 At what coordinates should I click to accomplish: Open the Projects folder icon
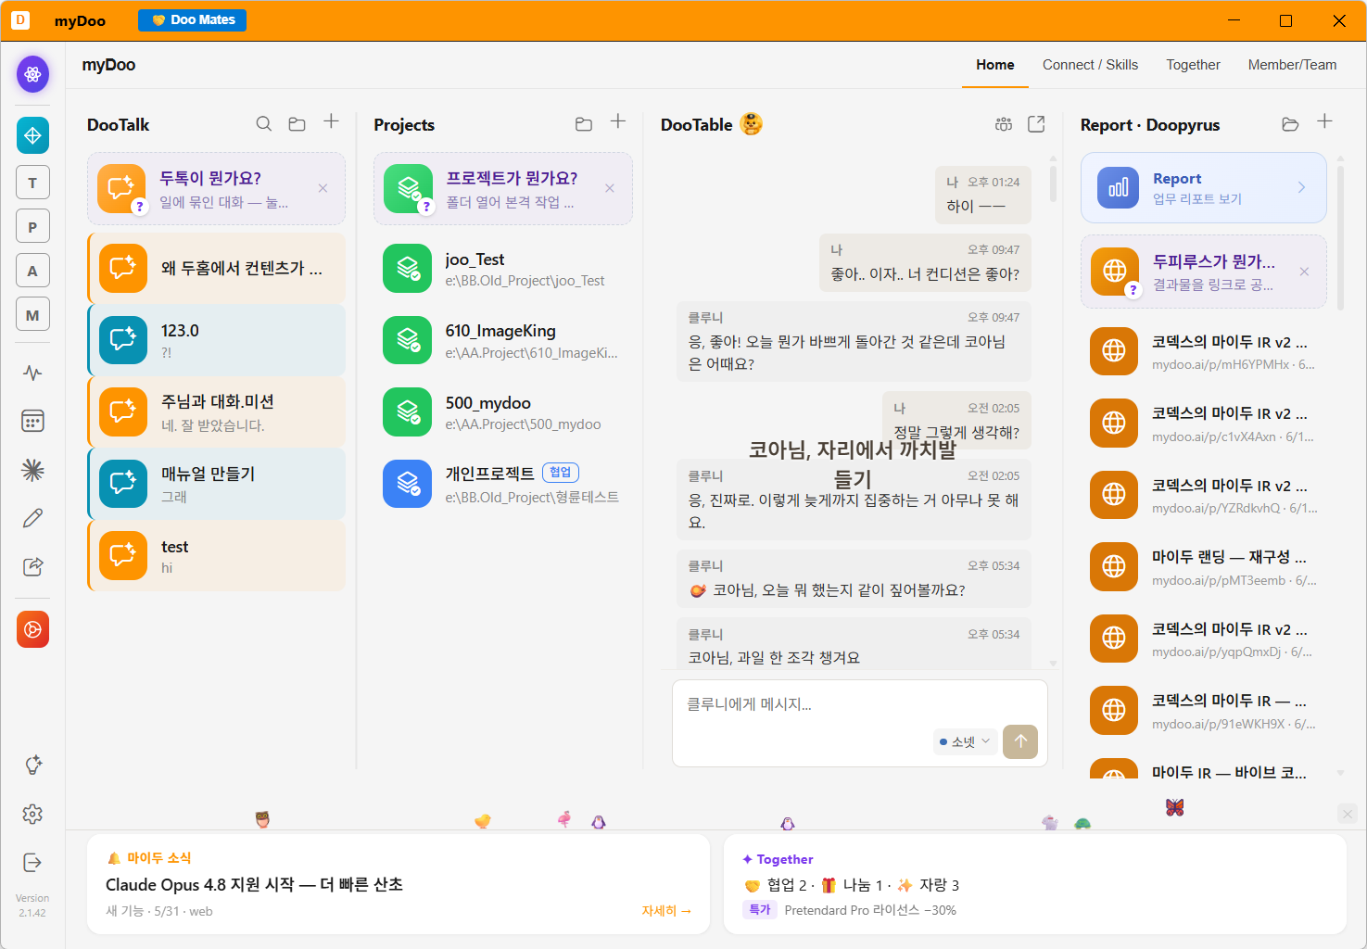click(584, 124)
